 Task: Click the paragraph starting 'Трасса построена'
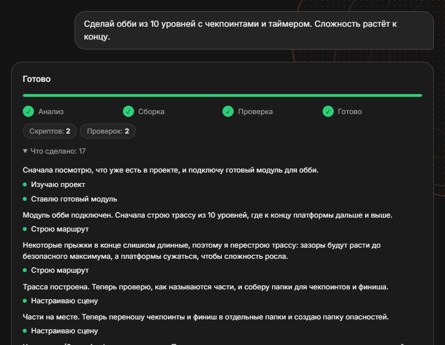(205, 287)
